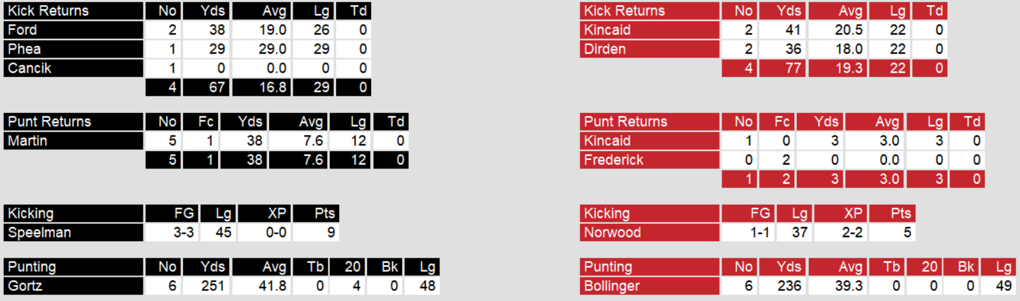This screenshot has height=301, width=1020.
Task: Click the red Kicking section header
Action: coord(606,214)
